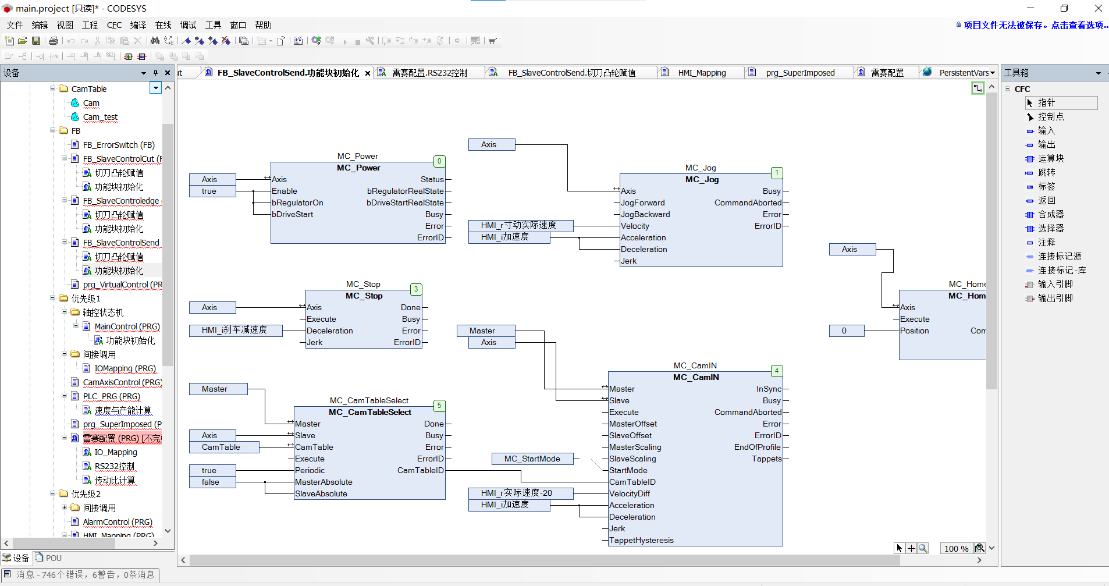Collapse the CFC group in toolbox
Image resolution: width=1109 pixels, height=586 pixels.
point(1008,89)
